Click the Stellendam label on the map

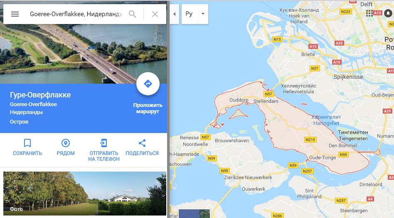[266, 101]
